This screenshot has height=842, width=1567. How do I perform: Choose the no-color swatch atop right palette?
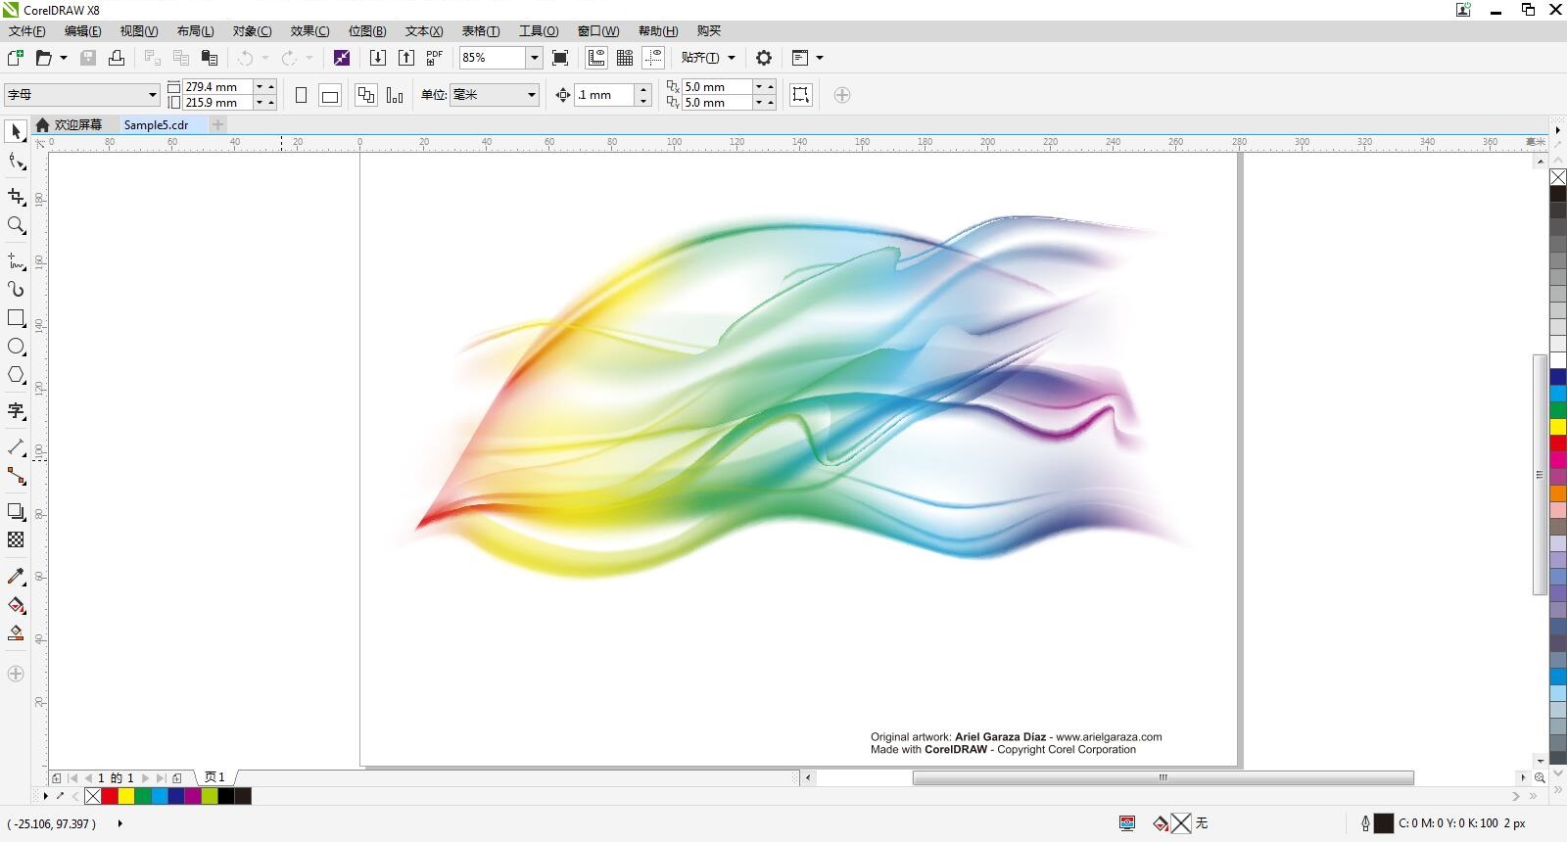click(1557, 177)
